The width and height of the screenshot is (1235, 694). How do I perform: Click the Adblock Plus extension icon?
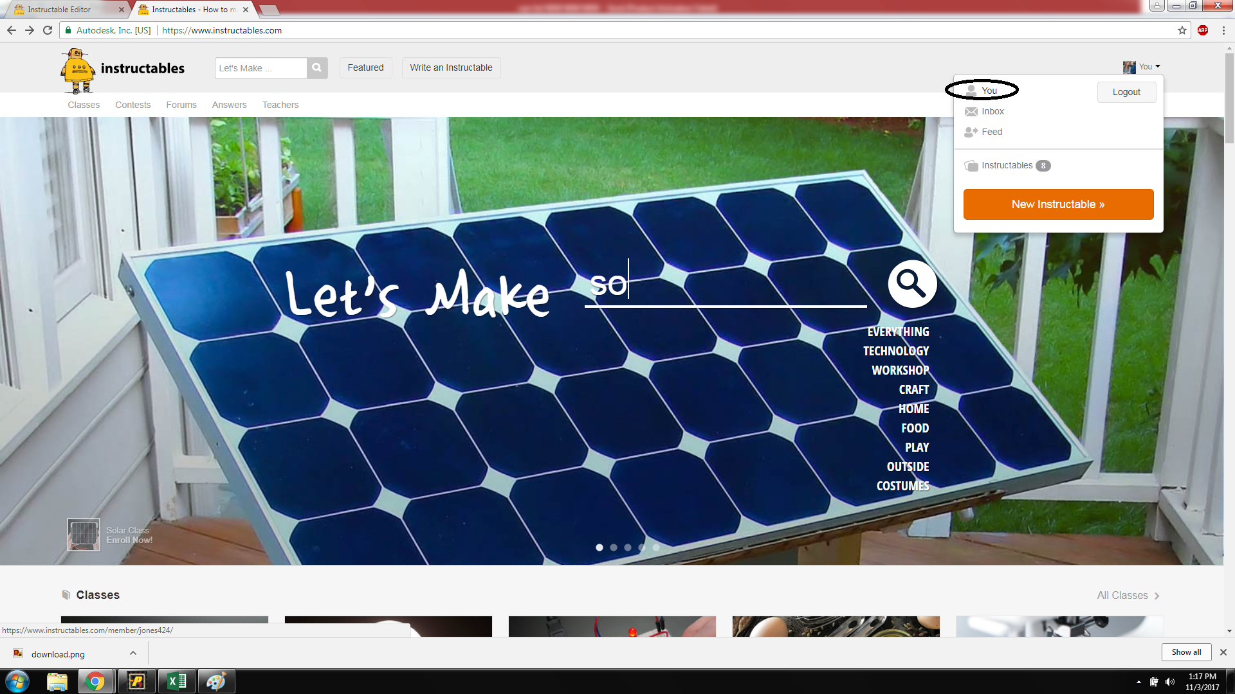[1203, 30]
